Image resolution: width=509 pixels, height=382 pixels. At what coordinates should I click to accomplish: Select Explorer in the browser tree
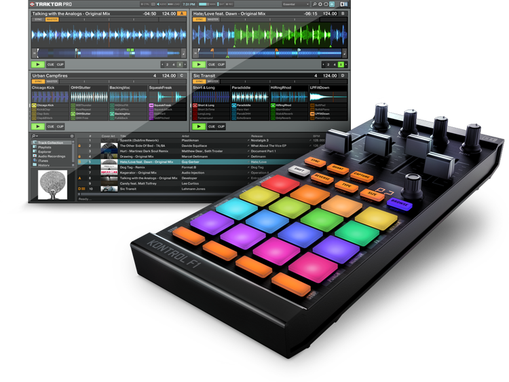[x=45, y=152]
